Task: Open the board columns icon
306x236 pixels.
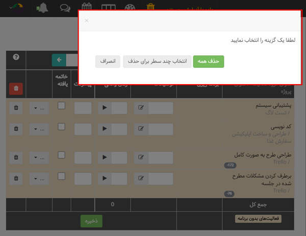Action: 109,7
